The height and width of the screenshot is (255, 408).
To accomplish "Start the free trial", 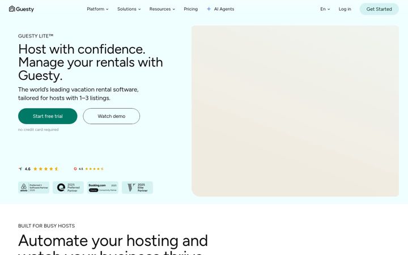I will (x=48, y=116).
